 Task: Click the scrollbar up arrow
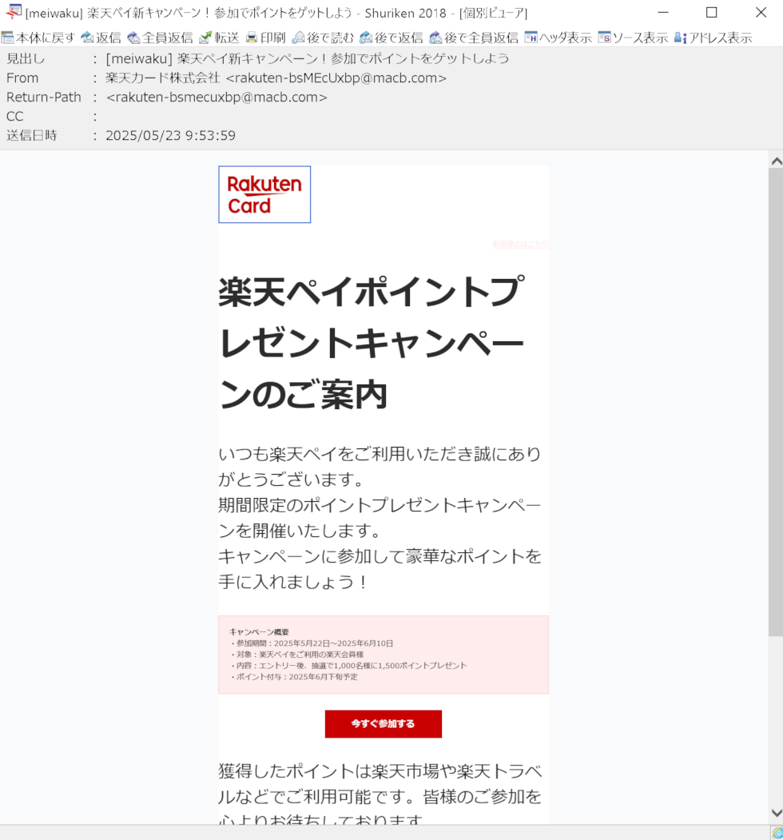776,161
